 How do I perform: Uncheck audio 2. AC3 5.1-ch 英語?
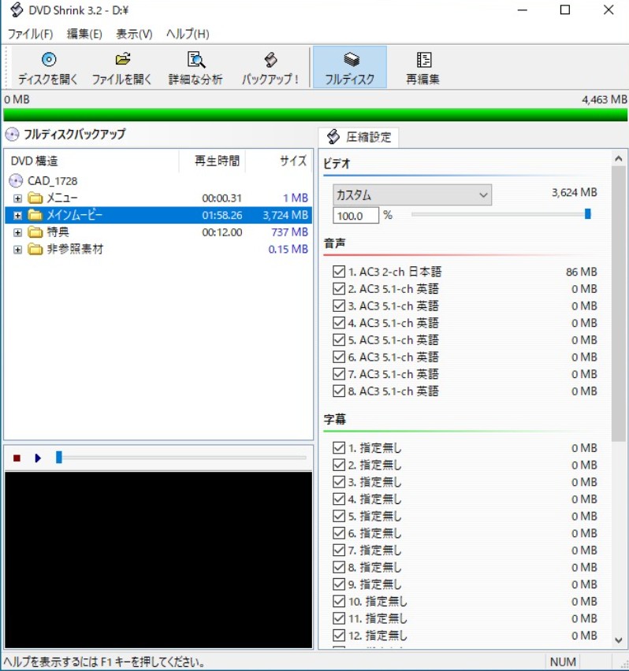(x=339, y=288)
